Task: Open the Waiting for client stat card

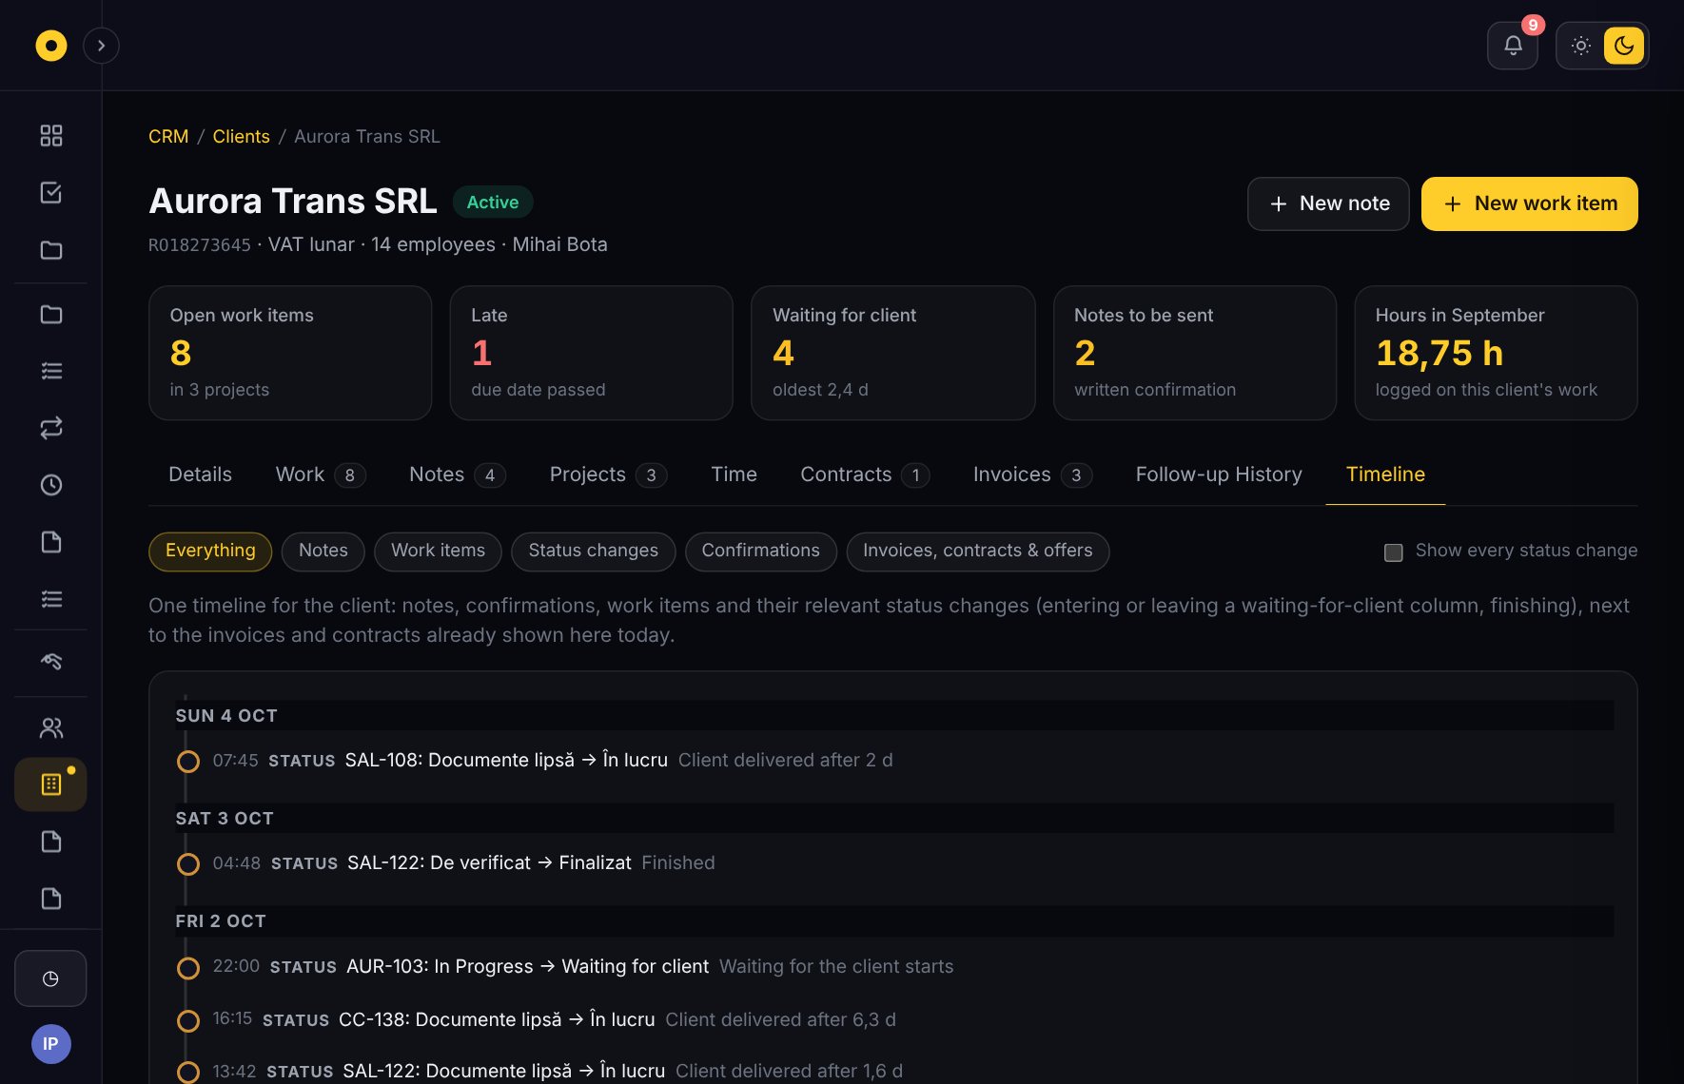Action: (893, 353)
